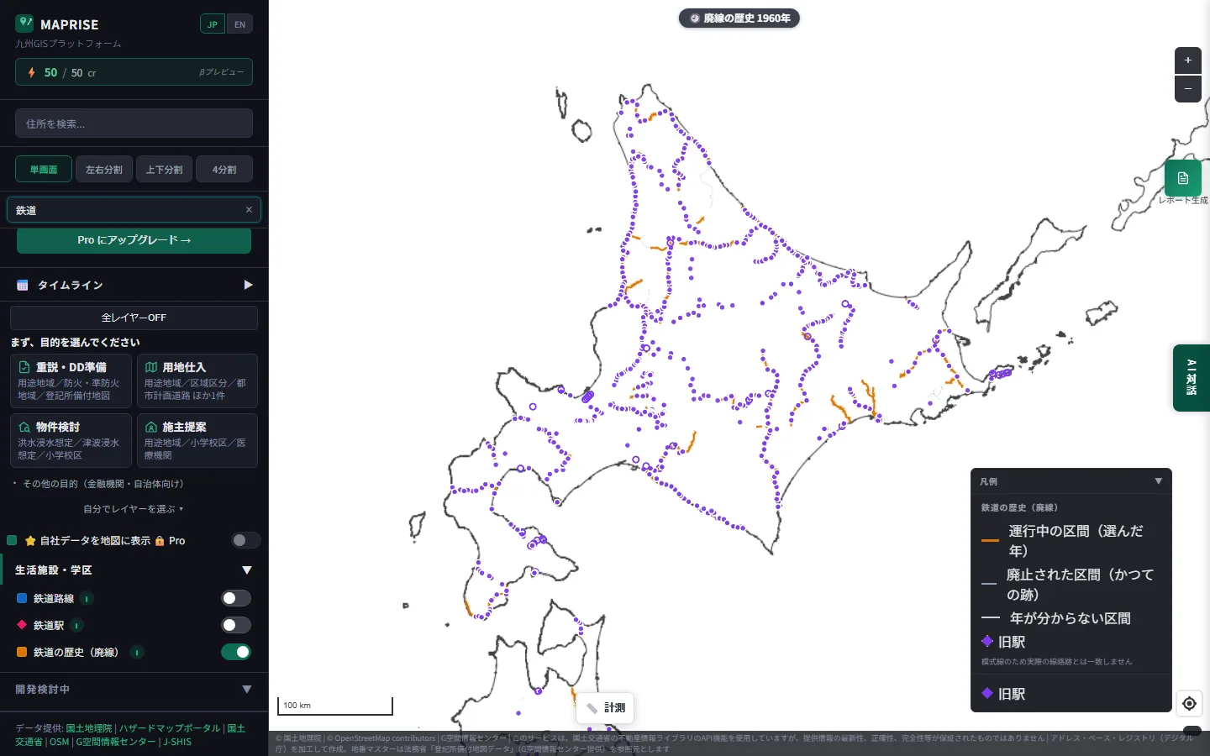Open the レポート生成 report icon

pyautogui.click(x=1183, y=178)
